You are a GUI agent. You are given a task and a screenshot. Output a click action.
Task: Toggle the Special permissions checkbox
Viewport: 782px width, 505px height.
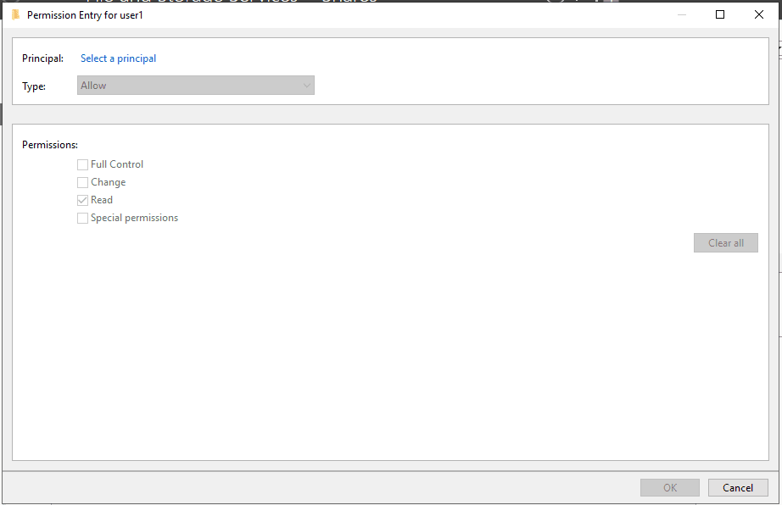pyautogui.click(x=82, y=218)
